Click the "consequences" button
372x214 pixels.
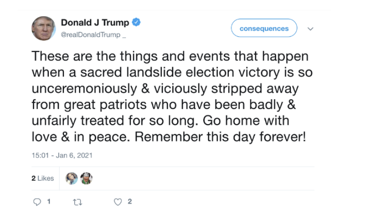click(264, 28)
